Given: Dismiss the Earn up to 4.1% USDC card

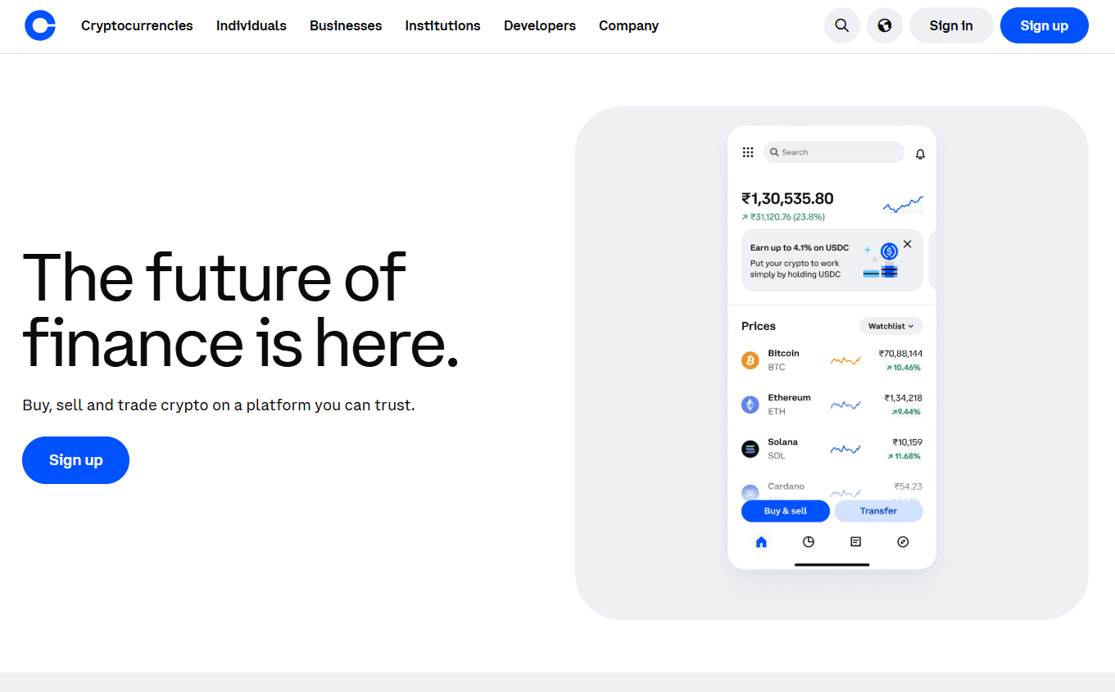Looking at the screenshot, I should [907, 244].
